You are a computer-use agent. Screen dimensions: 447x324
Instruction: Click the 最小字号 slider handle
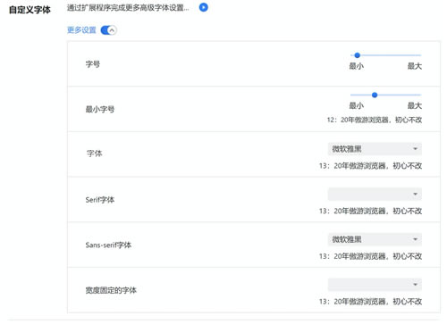(x=375, y=95)
